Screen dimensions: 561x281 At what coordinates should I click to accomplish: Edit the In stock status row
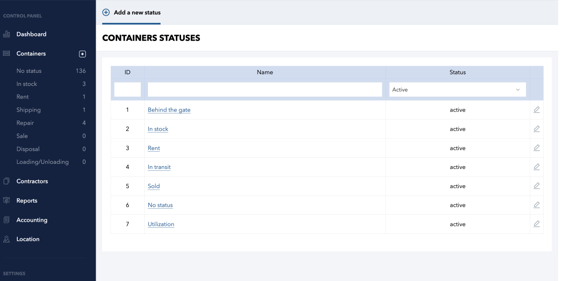click(x=537, y=129)
